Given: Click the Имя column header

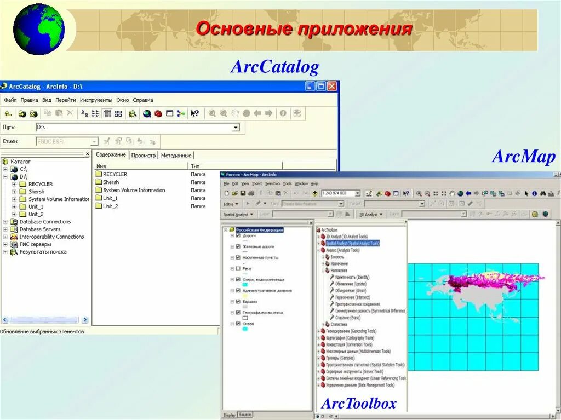Looking at the screenshot, I should coord(141,166).
